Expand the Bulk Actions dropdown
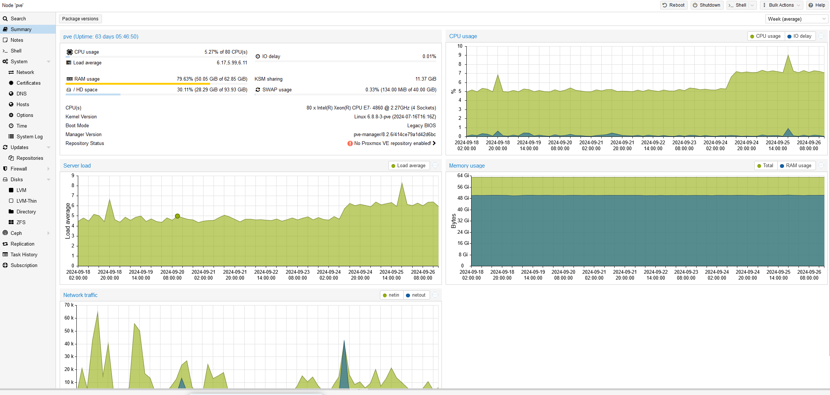 tap(781, 5)
